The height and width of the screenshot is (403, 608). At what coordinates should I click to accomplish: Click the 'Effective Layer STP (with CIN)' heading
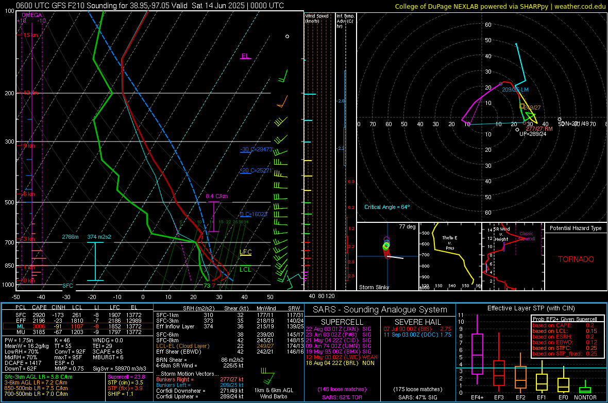point(531,308)
